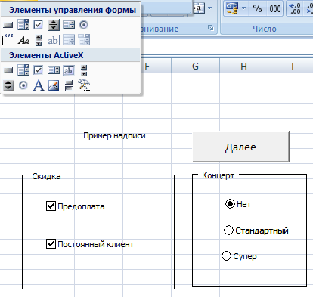Apply Percent Style (%)
Viewport: 313px width, 297px height.
click(257, 8)
